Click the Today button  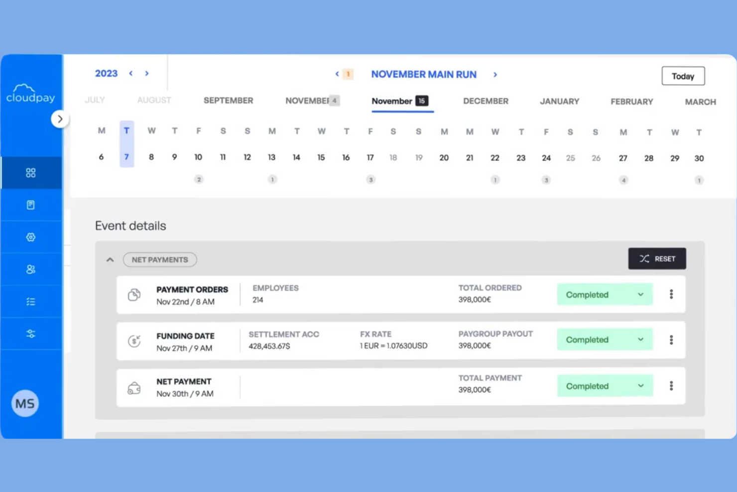click(x=683, y=76)
